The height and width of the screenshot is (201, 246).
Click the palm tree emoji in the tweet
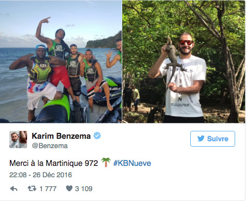coord(106,162)
